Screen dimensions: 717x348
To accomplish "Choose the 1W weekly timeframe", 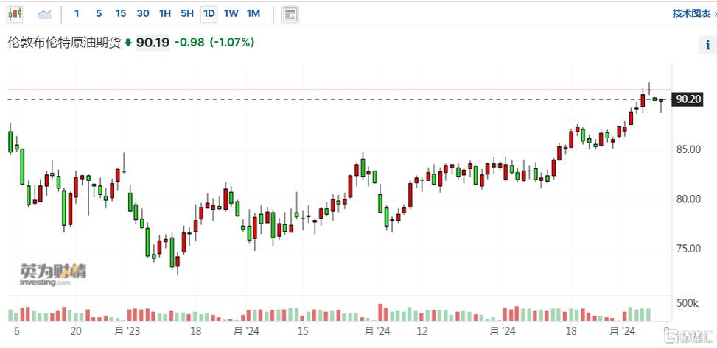I will pyautogui.click(x=231, y=13).
